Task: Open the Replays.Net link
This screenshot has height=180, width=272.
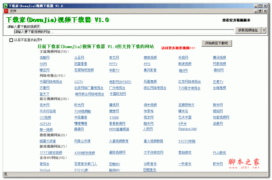Action: click(188, 129)
